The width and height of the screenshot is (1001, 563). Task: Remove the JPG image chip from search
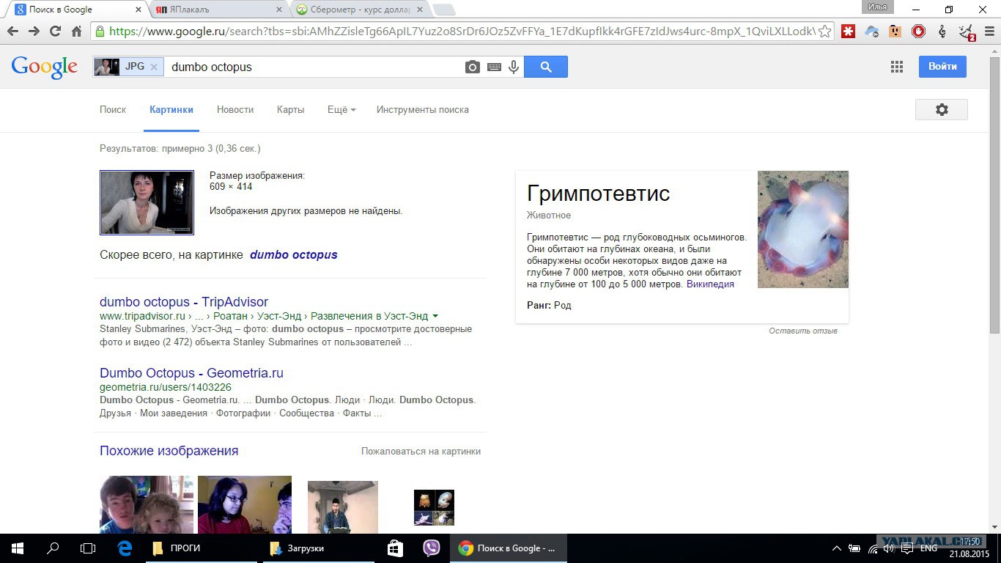pos(154,67)
